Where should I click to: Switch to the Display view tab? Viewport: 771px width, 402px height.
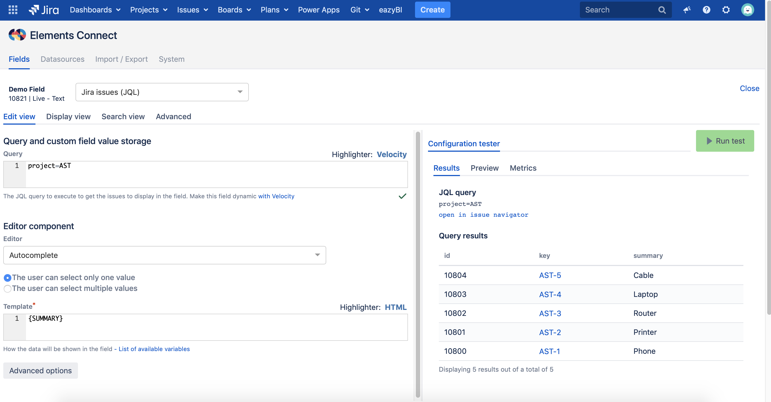pyautogui.click(x=68, y=116)
